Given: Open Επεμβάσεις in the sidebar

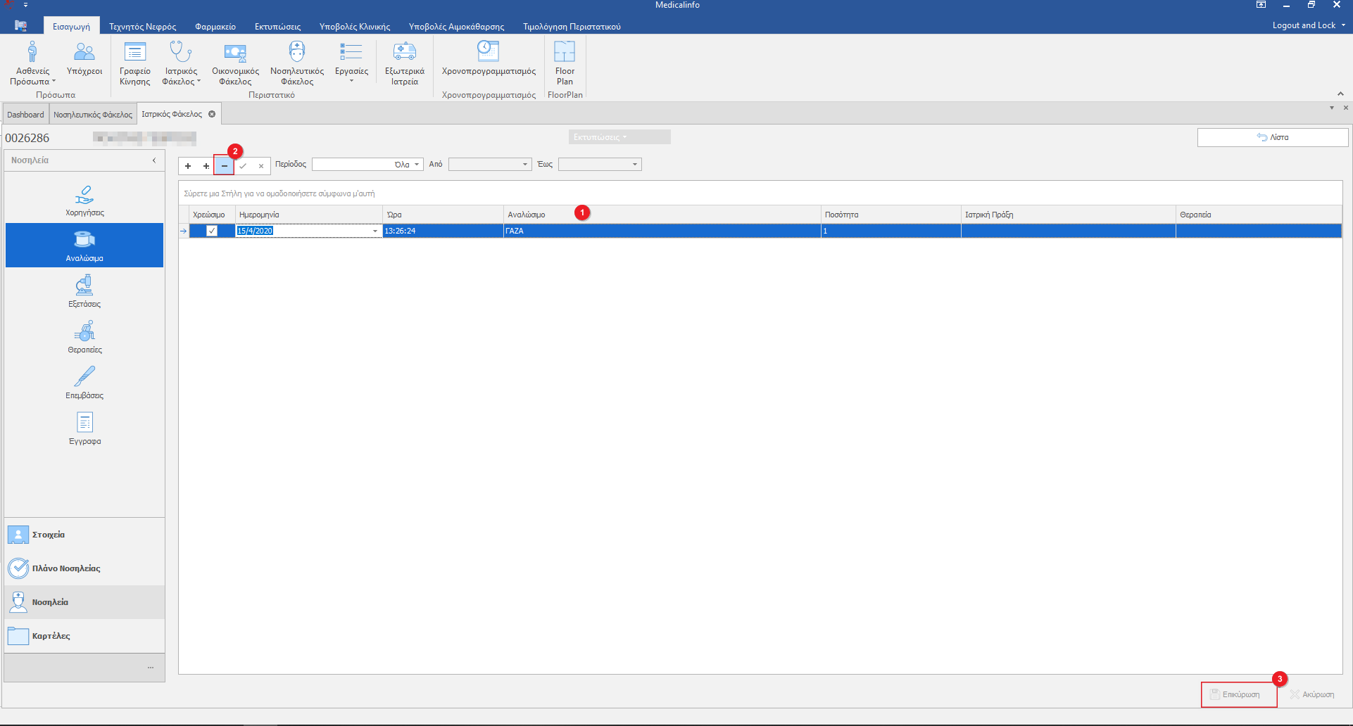Looking at the screenshot, I should click(84, 383).
